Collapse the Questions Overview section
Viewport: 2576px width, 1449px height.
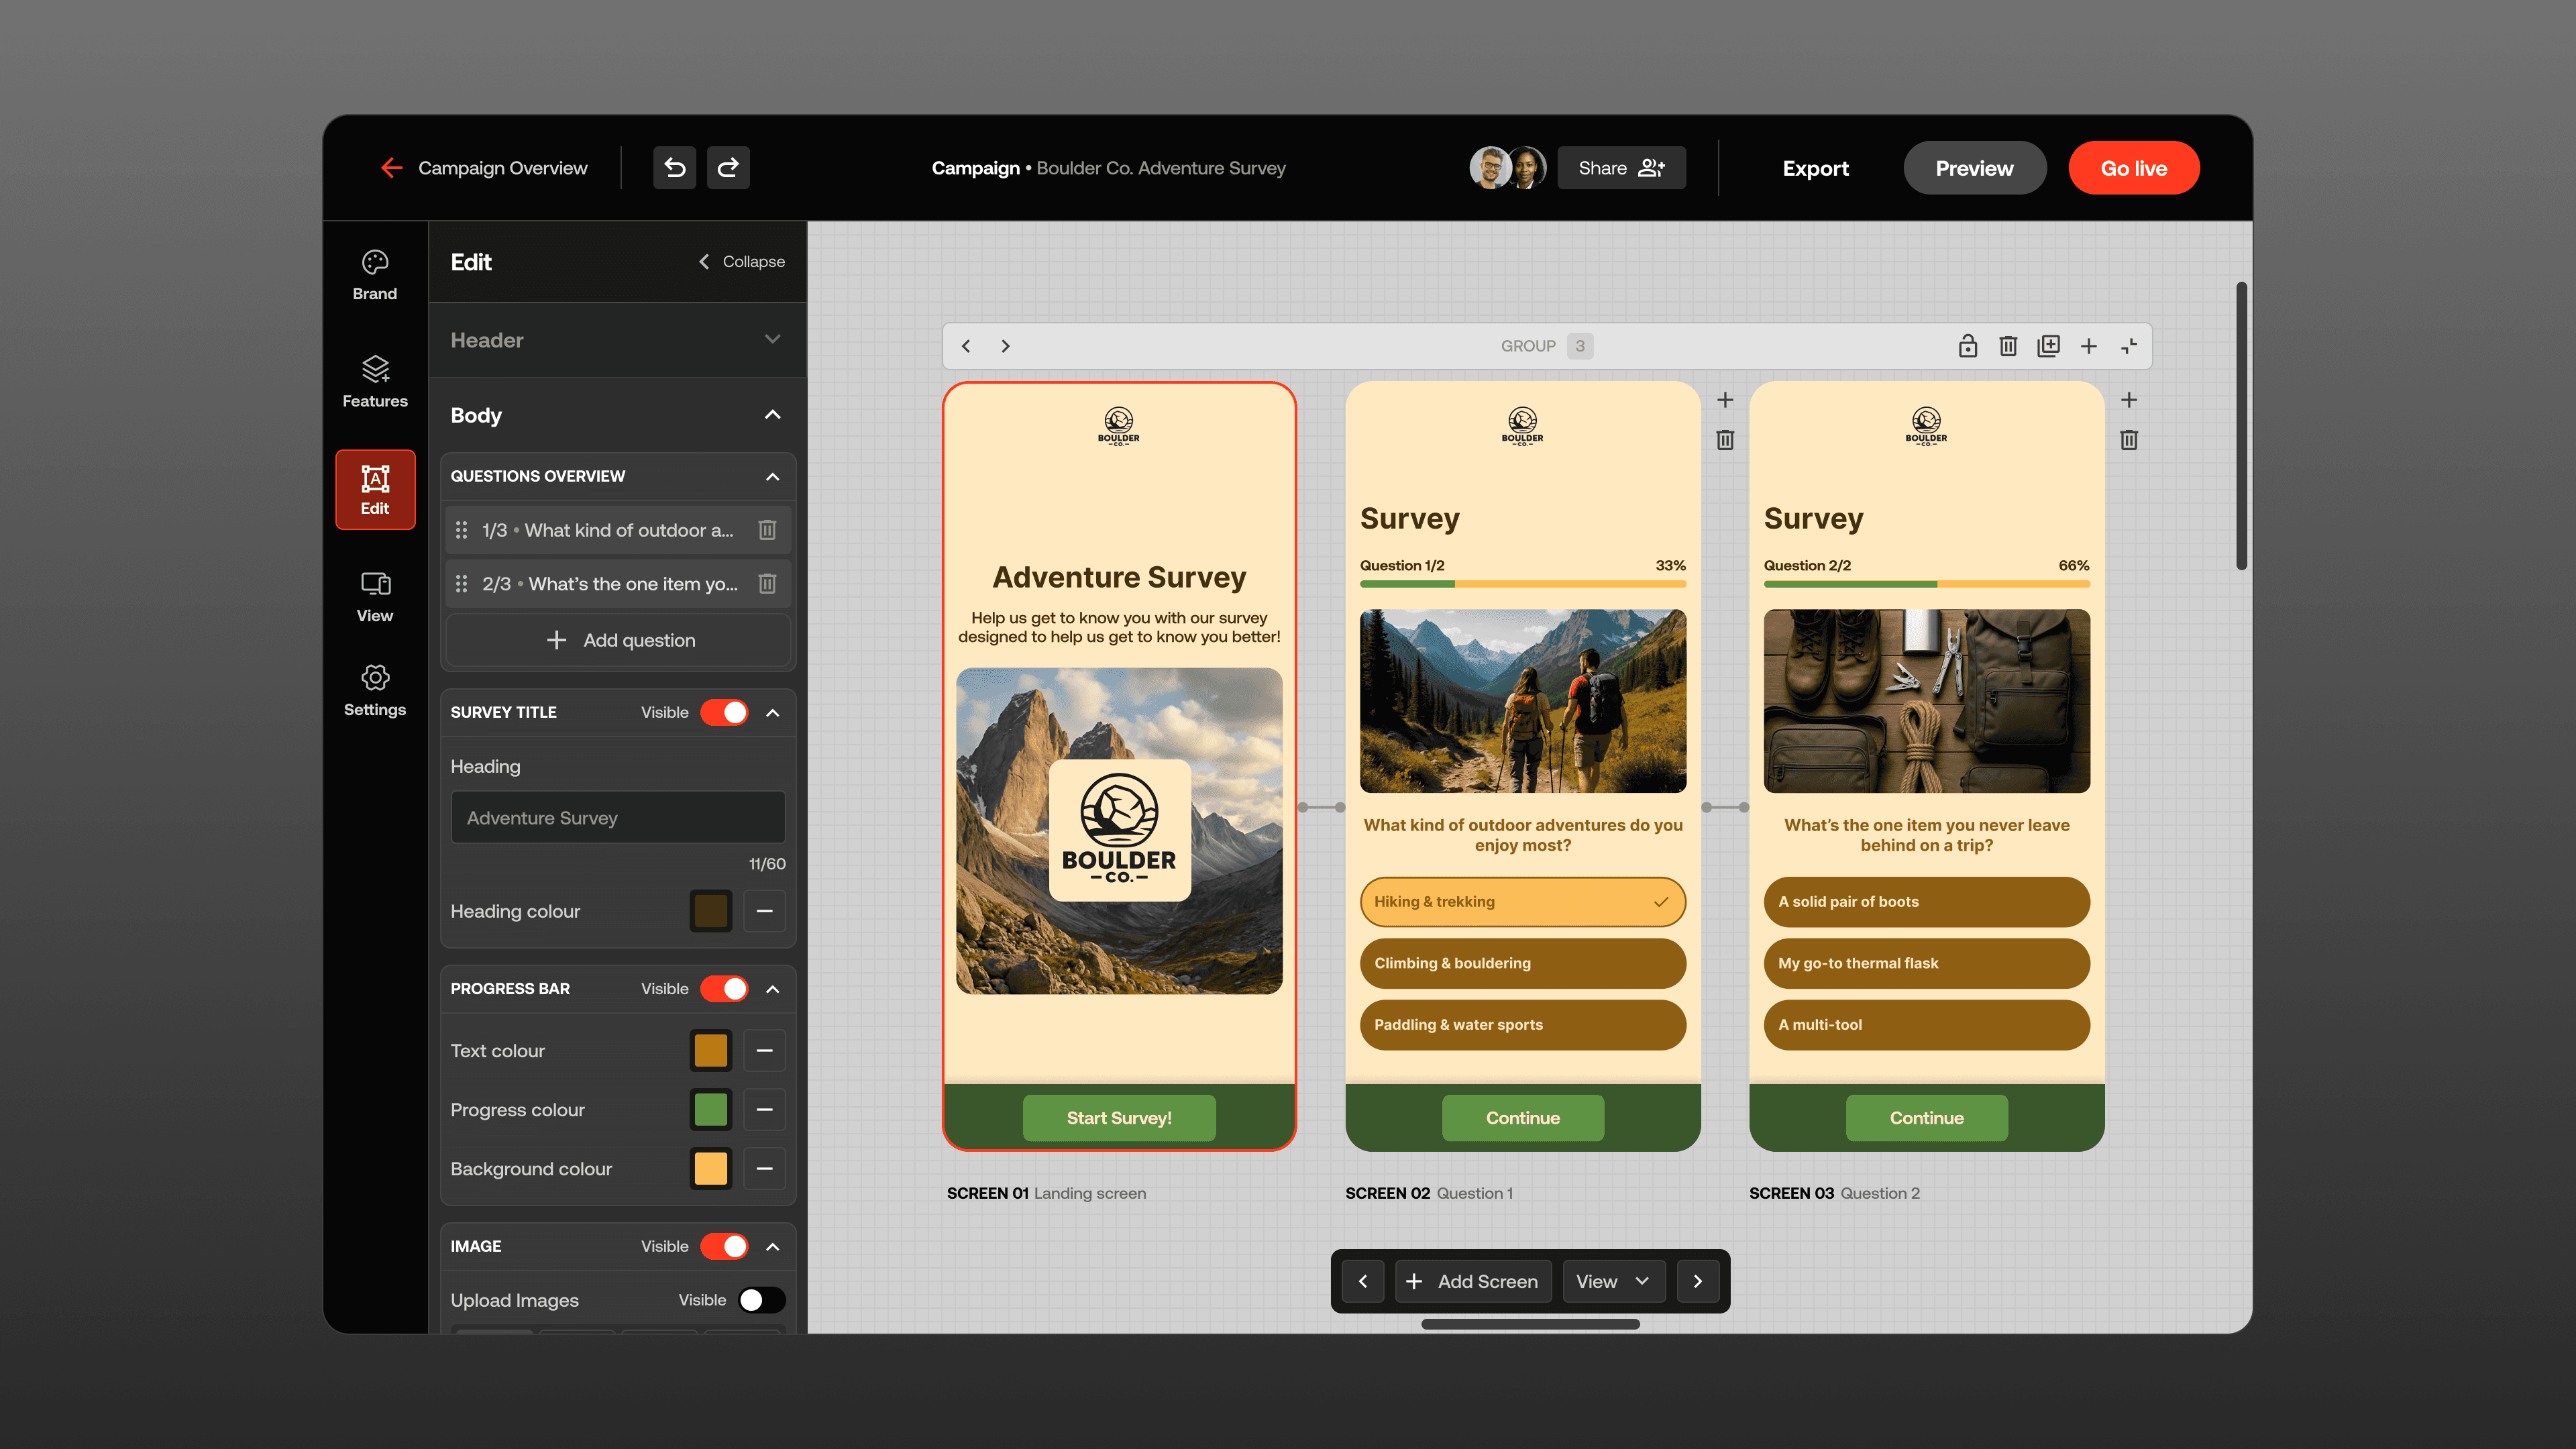tap(772, 476)
